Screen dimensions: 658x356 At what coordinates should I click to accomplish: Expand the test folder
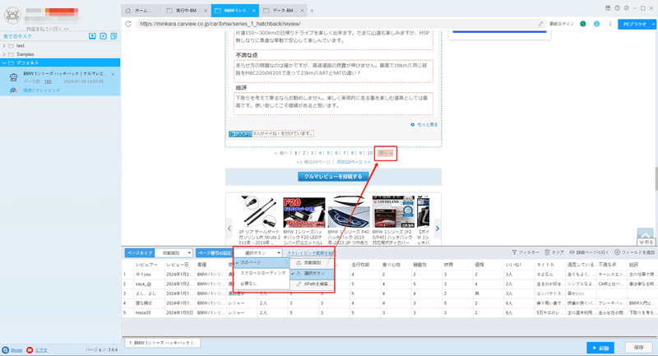pos(4,46)
